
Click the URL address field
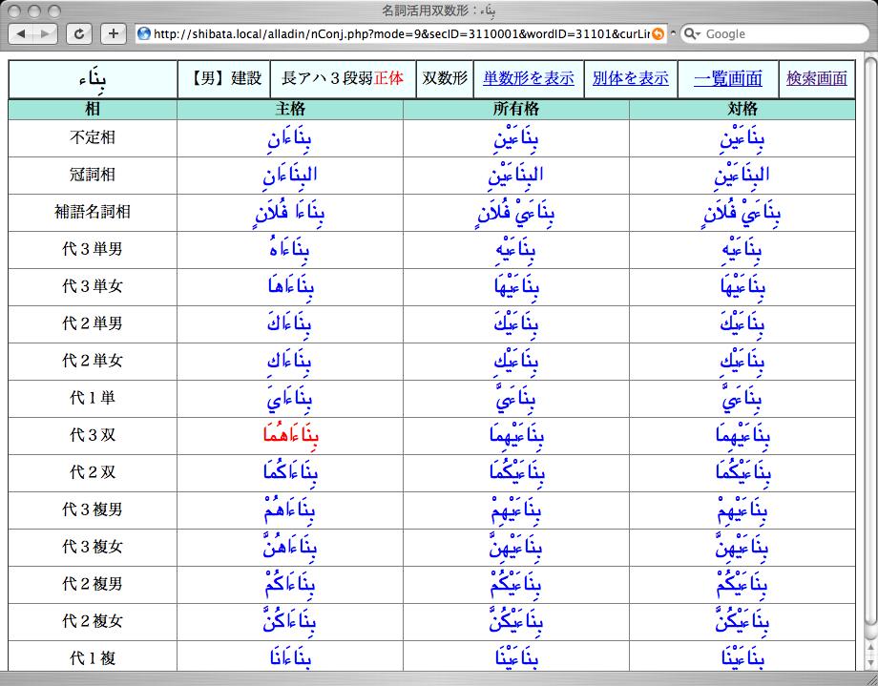401,34
